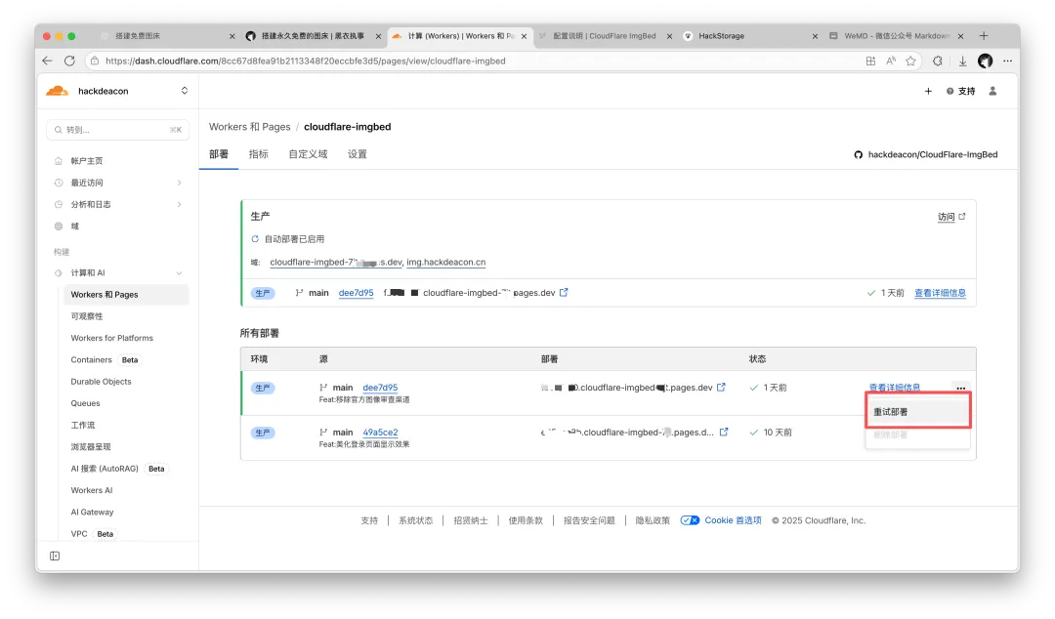Focus the 转到... sidebar search field
This screenshot has width=1055, height=619.
pyautogui.click(x=118, y=129)
